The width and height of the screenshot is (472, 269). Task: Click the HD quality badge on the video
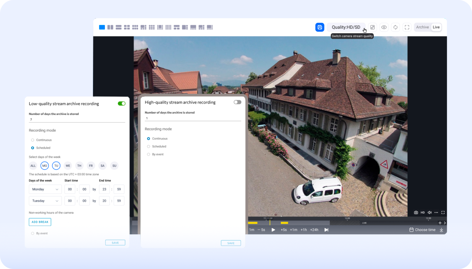tap(423, 213)
